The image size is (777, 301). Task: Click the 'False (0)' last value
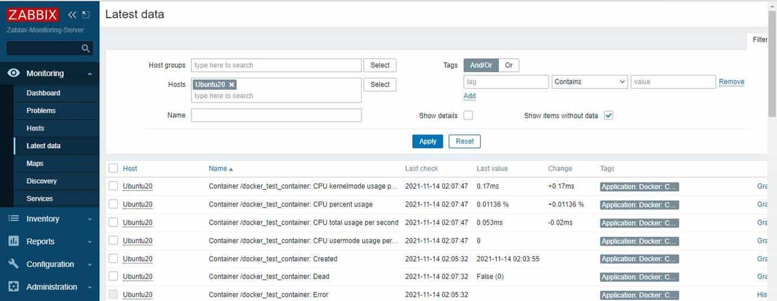(490, 277)
